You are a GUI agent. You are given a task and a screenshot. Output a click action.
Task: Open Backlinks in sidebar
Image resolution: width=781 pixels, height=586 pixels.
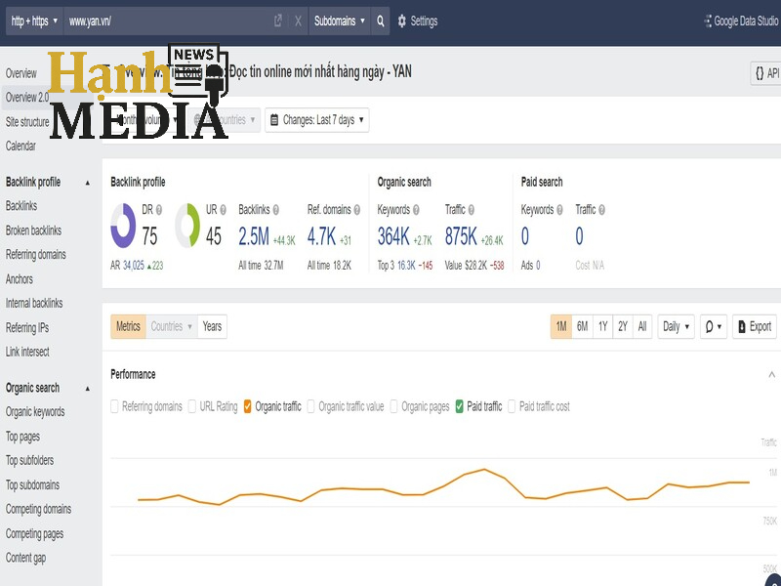tap(21, 206)
